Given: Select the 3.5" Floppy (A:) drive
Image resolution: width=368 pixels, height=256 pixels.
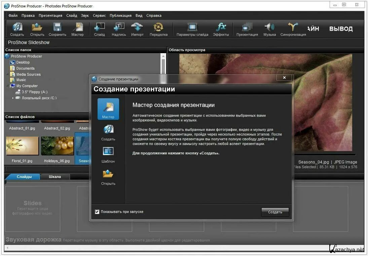Looking at the screenshot, I should (x=35, y=92).
